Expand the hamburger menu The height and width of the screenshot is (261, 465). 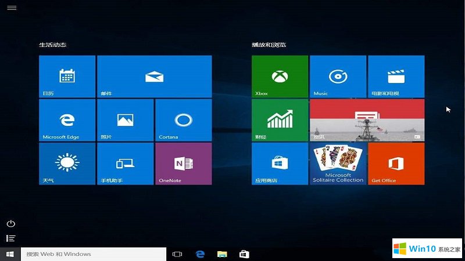pyautogui.click(x=12, y=8)
